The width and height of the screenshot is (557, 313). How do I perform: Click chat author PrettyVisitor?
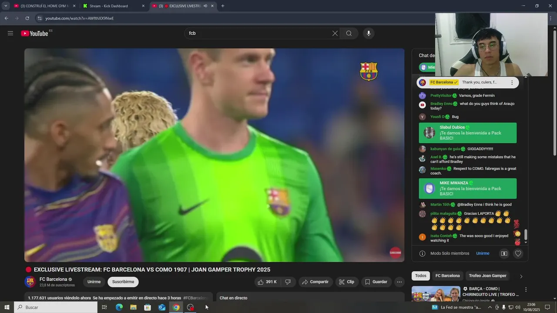coord(441,96)
